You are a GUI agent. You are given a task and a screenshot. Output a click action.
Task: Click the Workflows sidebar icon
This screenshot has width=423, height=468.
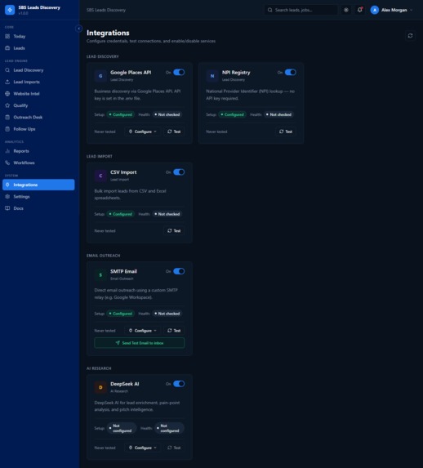coord(7,163)
